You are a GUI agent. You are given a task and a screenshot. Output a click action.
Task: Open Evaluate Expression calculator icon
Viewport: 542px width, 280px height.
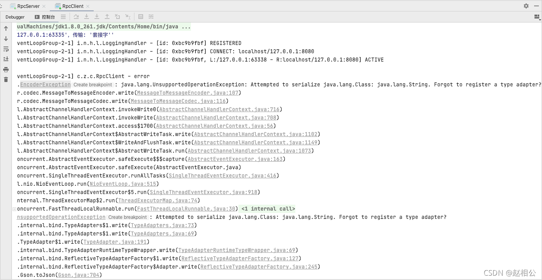point(141,17)
